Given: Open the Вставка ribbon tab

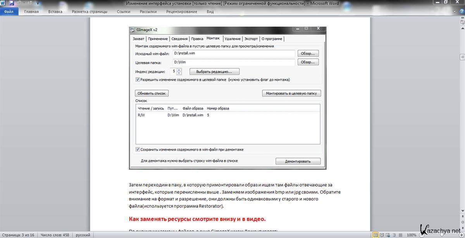Looking at the screenshot, I should click(55, 12).
